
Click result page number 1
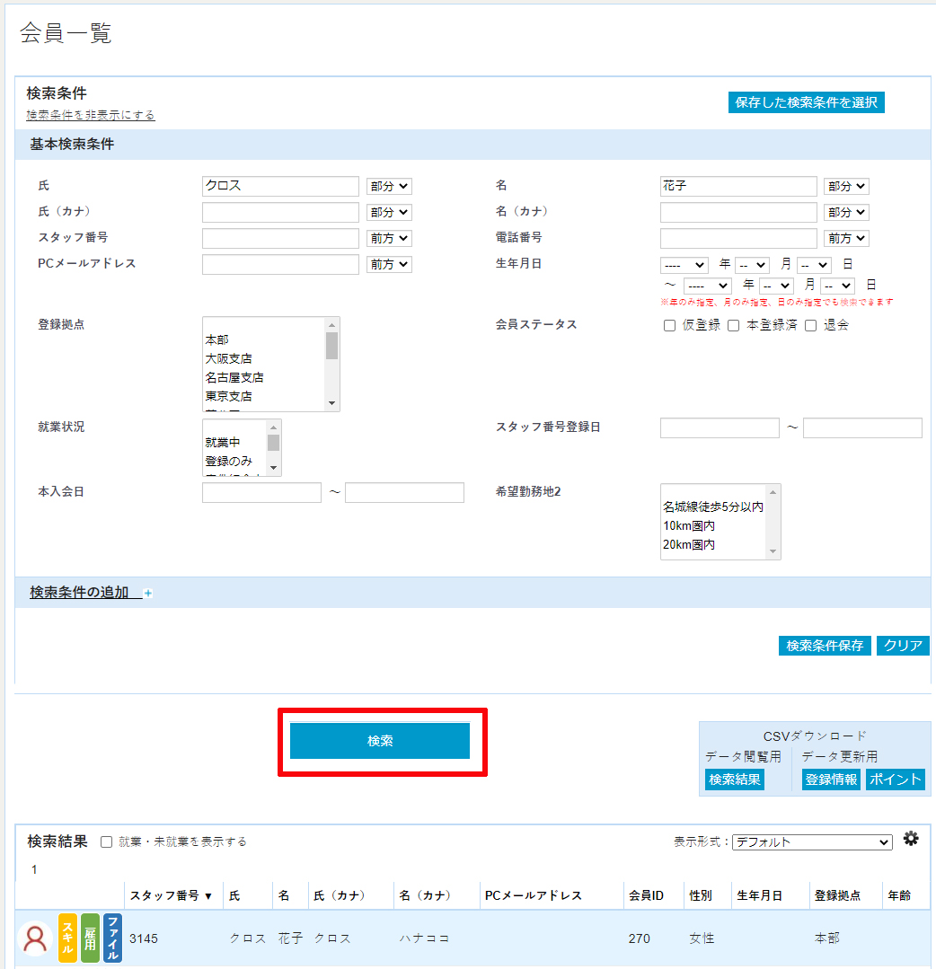(x=34, y=869)
